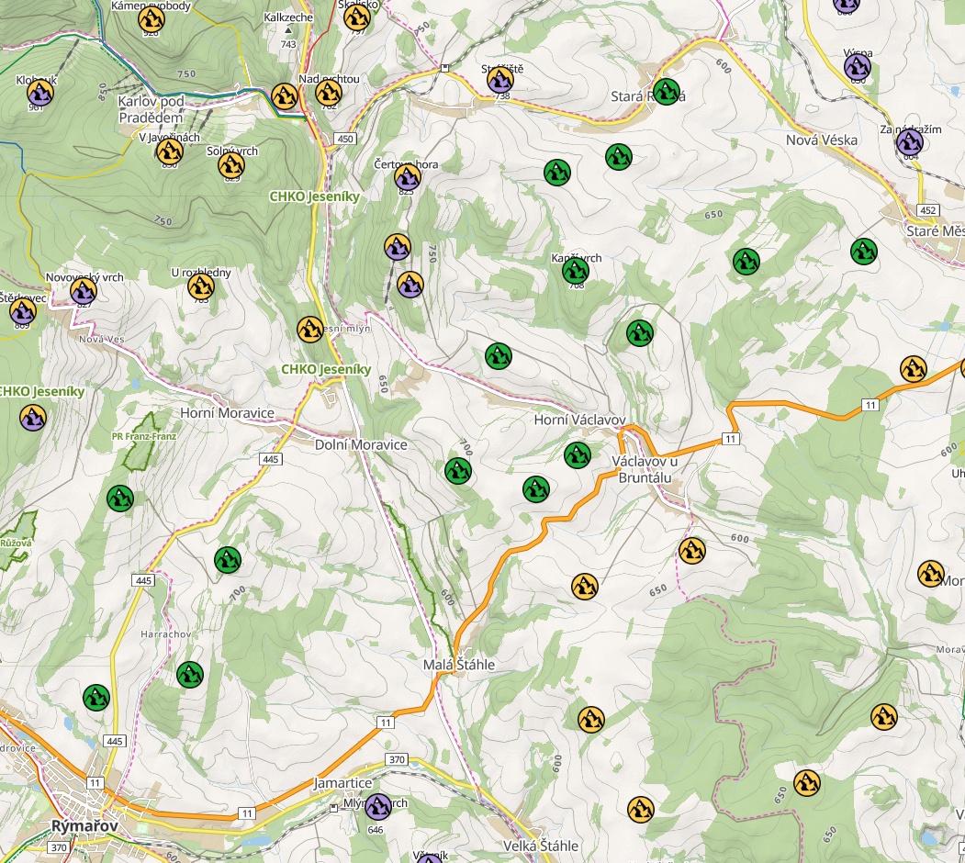965x863 pixels.
Task: Open the yellow Kámen svobody peak marker
Action: 151,18
